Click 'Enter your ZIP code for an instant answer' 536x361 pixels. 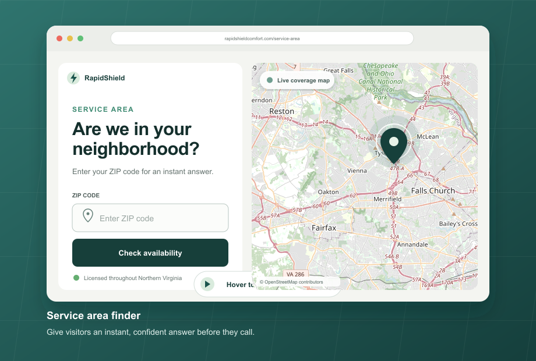143,171
